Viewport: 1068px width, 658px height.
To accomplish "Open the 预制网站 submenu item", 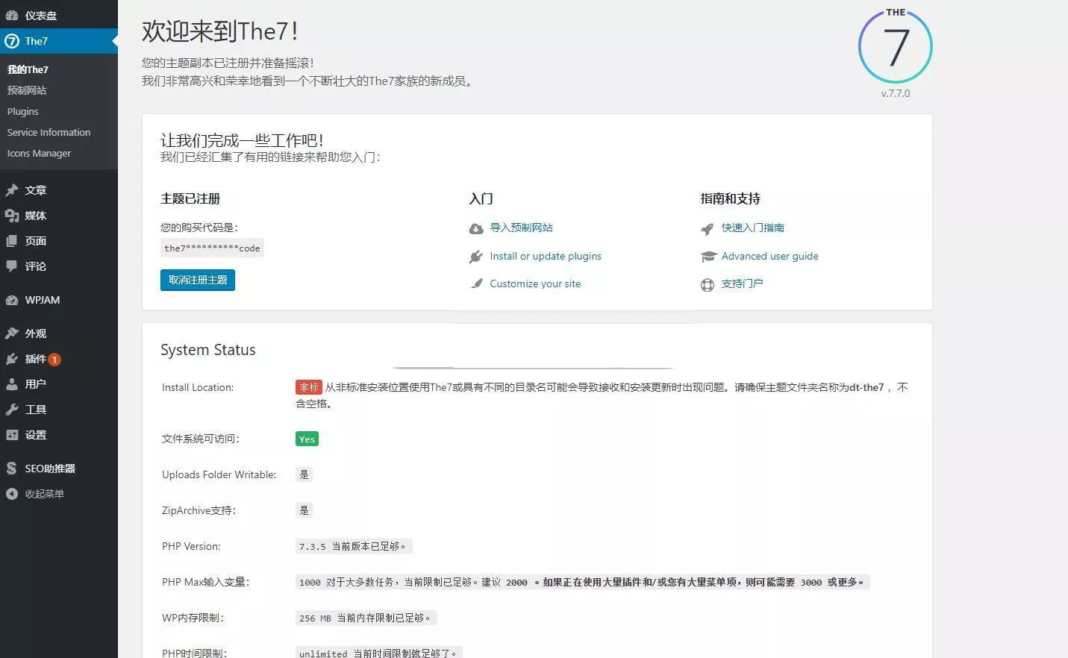I will [x=27, y=90].
